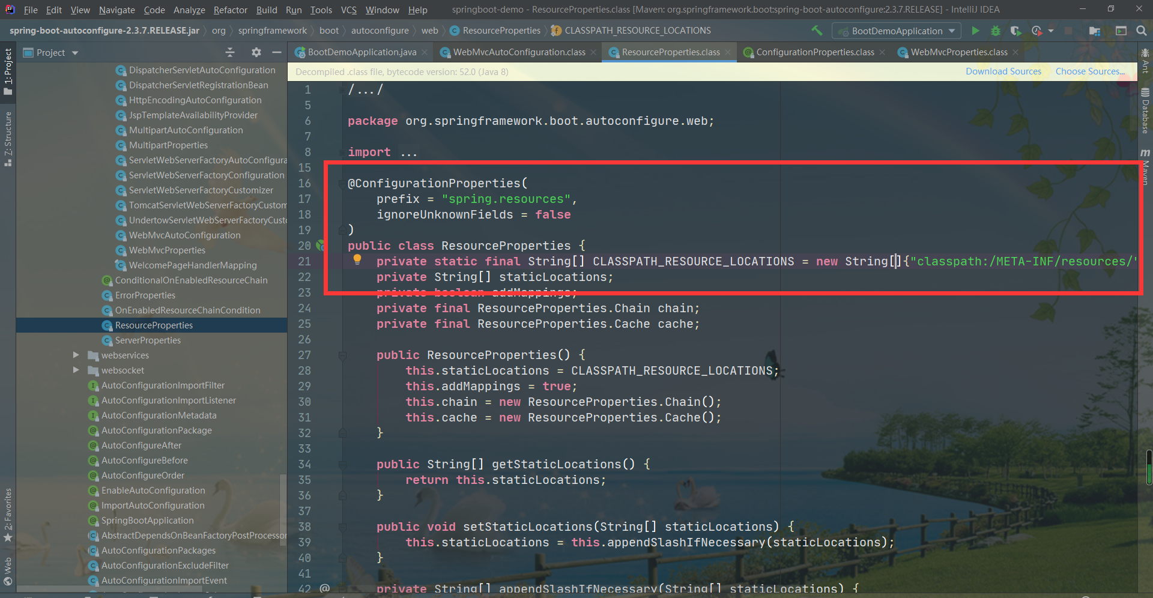Open Search Everywhere magnifier
Viewport: 1153px width, 598px height.
click(x=1142, y=31)
